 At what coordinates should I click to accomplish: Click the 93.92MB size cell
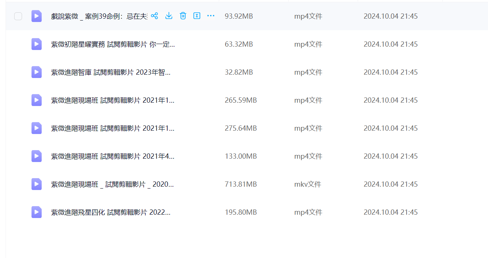click(239, 16)
